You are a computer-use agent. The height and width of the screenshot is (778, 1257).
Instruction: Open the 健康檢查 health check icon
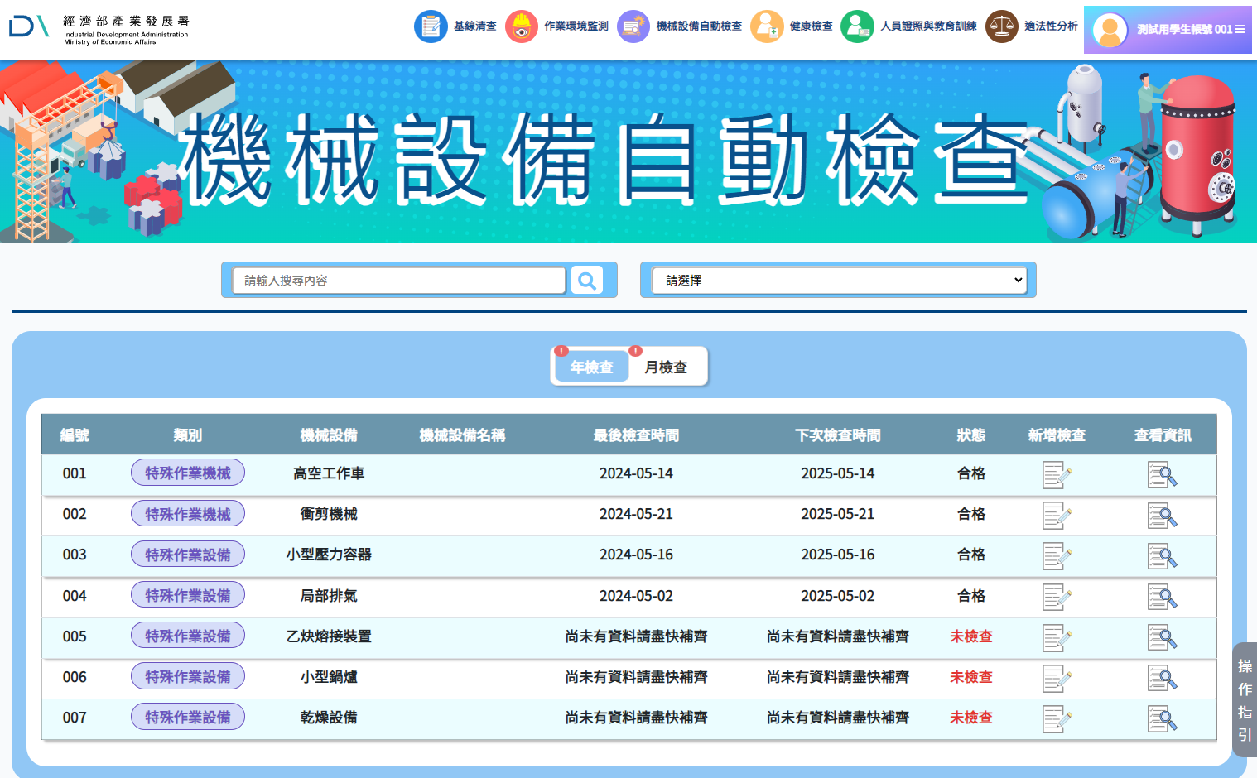(x=767, y=26)
